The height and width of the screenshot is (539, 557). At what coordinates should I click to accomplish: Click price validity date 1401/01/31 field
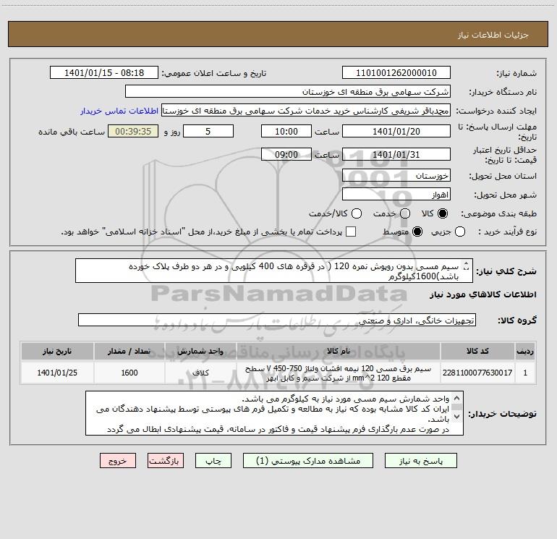pyautogui.click(x=396, y=154)
